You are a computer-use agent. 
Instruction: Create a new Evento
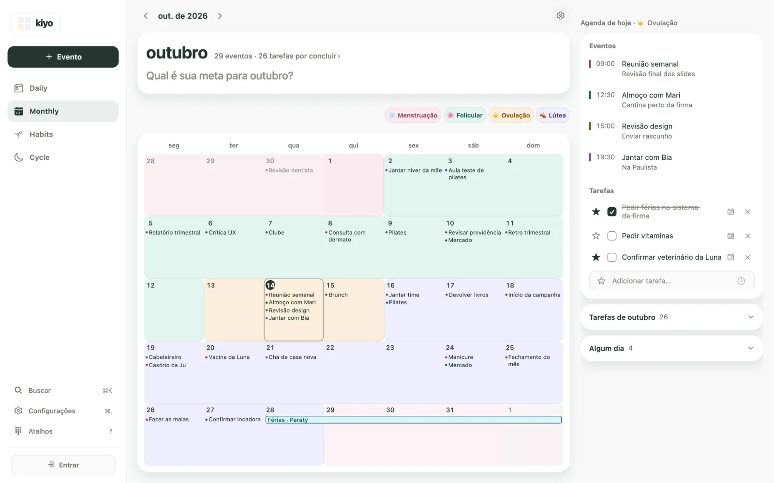tap(63, 57)
